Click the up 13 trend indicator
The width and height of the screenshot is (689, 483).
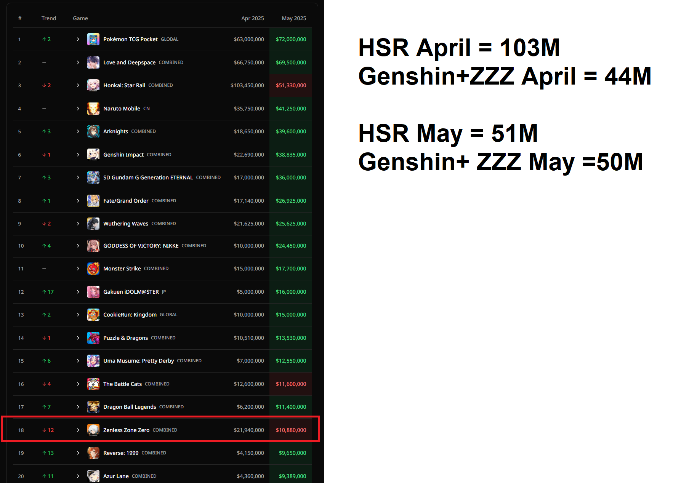coord(48,453)
